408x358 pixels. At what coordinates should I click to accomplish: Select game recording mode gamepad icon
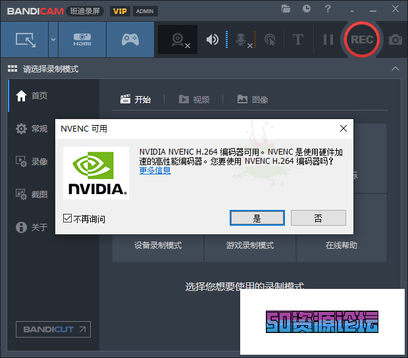(130, 39)
